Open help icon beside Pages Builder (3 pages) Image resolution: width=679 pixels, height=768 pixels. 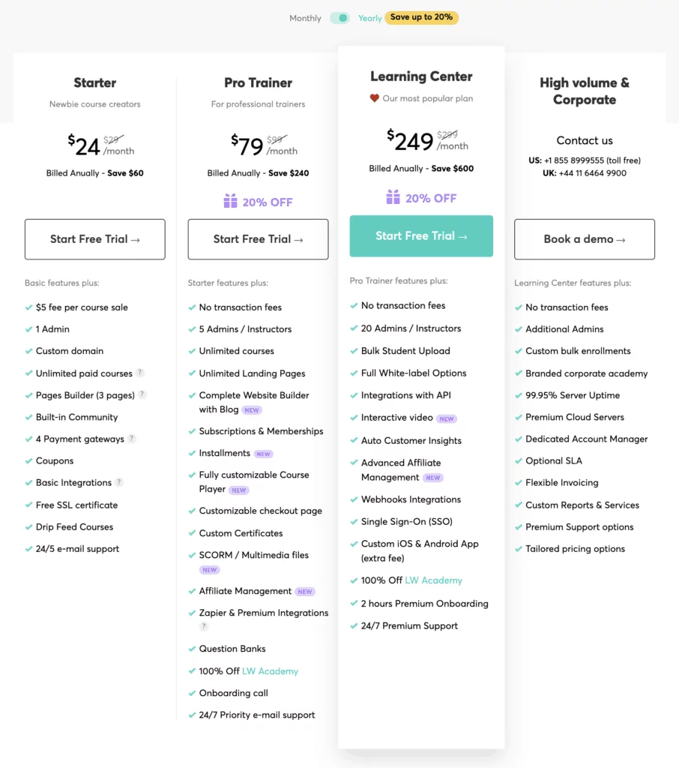point(142,394)
